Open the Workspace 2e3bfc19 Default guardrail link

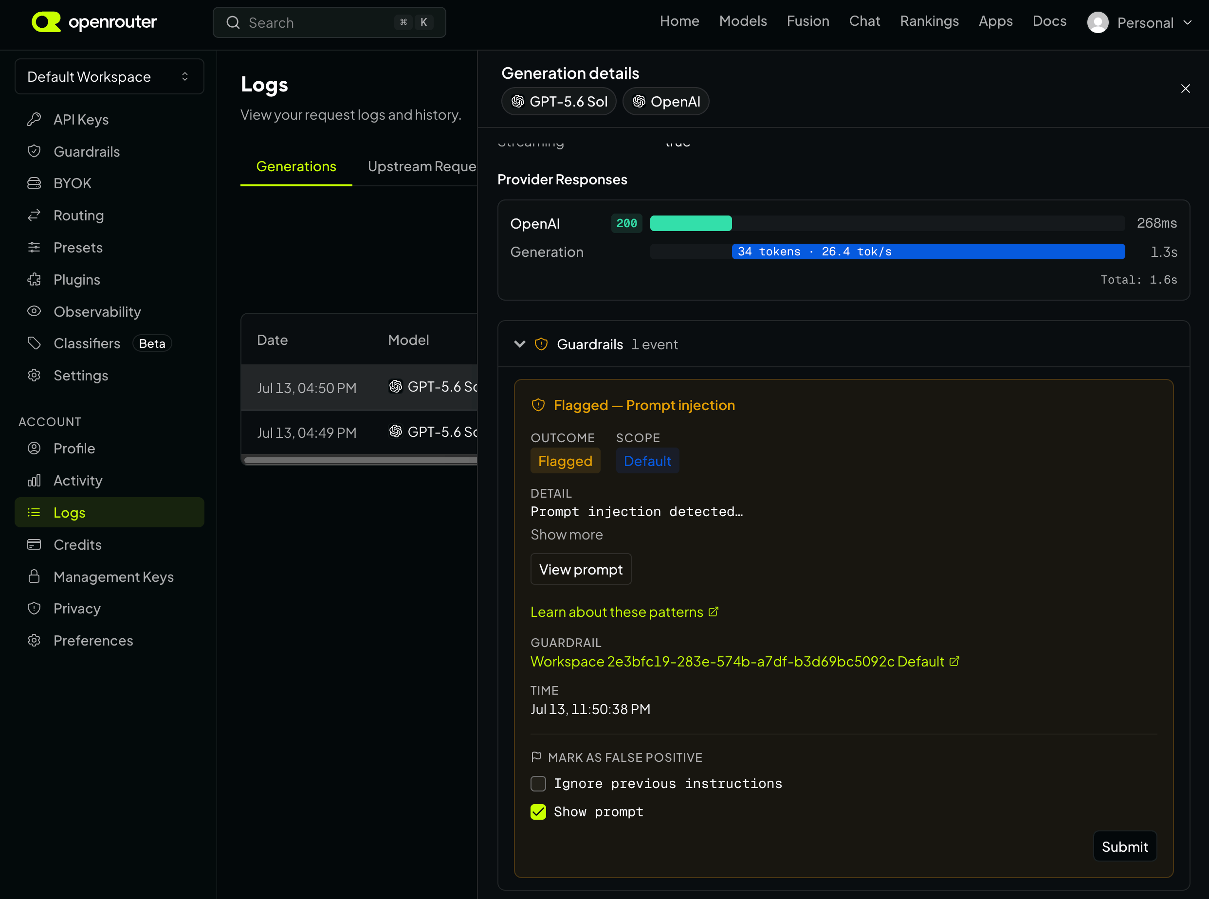click(745, 661)
